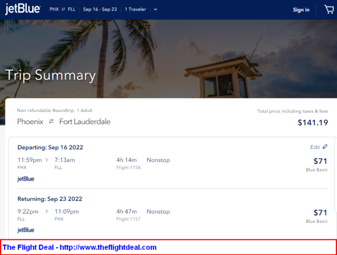The width and height of the screenshot is (337, 255).
Task: Click the Edit pencil icon
Action: tap(325, 147)
